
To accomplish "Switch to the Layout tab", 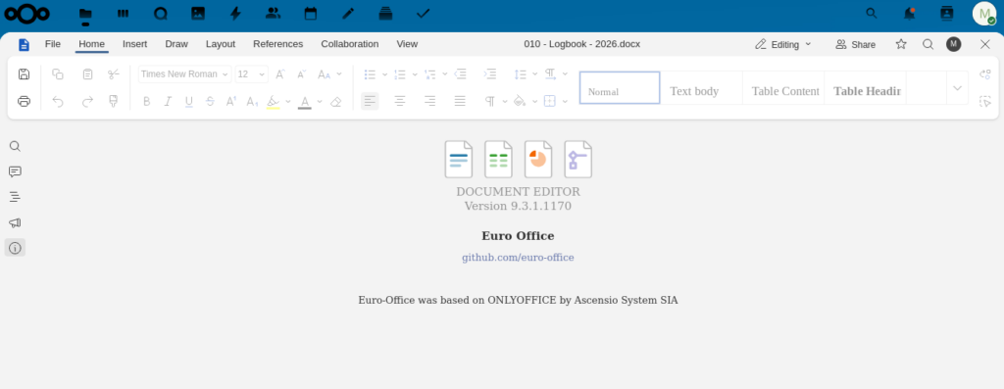I will pyautogui.click(x=221, y=44).
